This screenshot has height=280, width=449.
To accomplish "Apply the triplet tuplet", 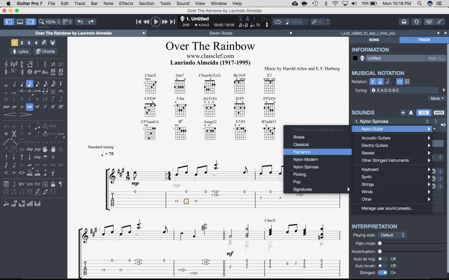I will pyautogui.click(x=22, y=91).
